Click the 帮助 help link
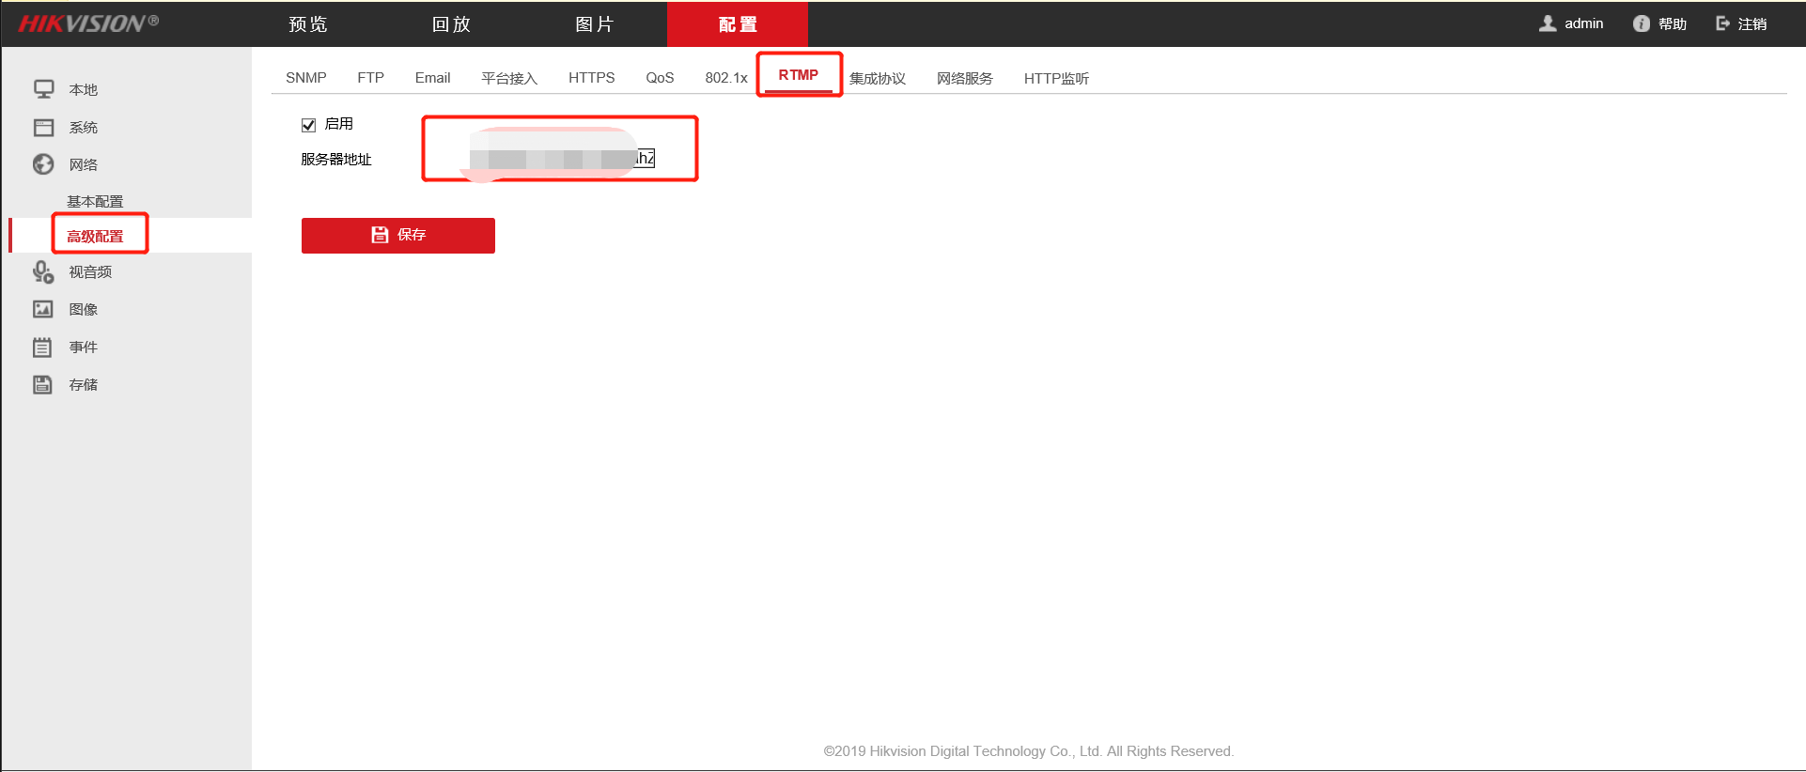The width and height of the screenshot is (1806, 772). (1673, 23)
